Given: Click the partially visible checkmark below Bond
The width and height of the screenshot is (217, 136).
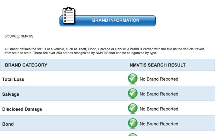Looking at the screenshot, I should tap(133, 135).
